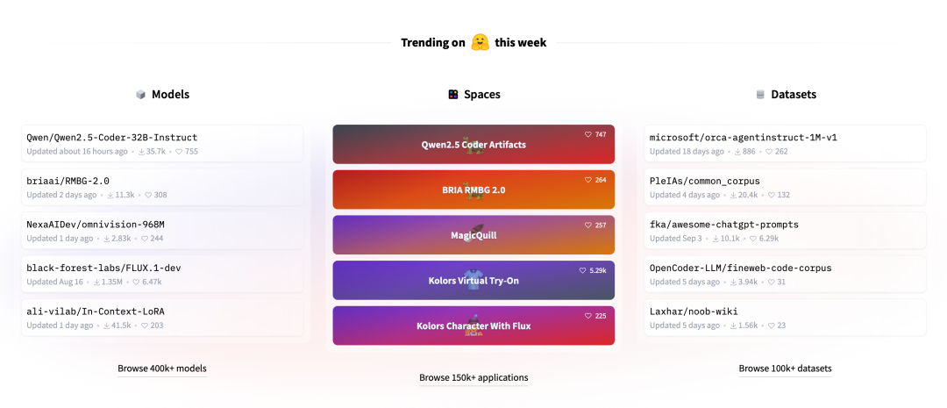Click Browse 150k+ applications link
Viewport: 947px width, 408px height.
pos(473,378)
